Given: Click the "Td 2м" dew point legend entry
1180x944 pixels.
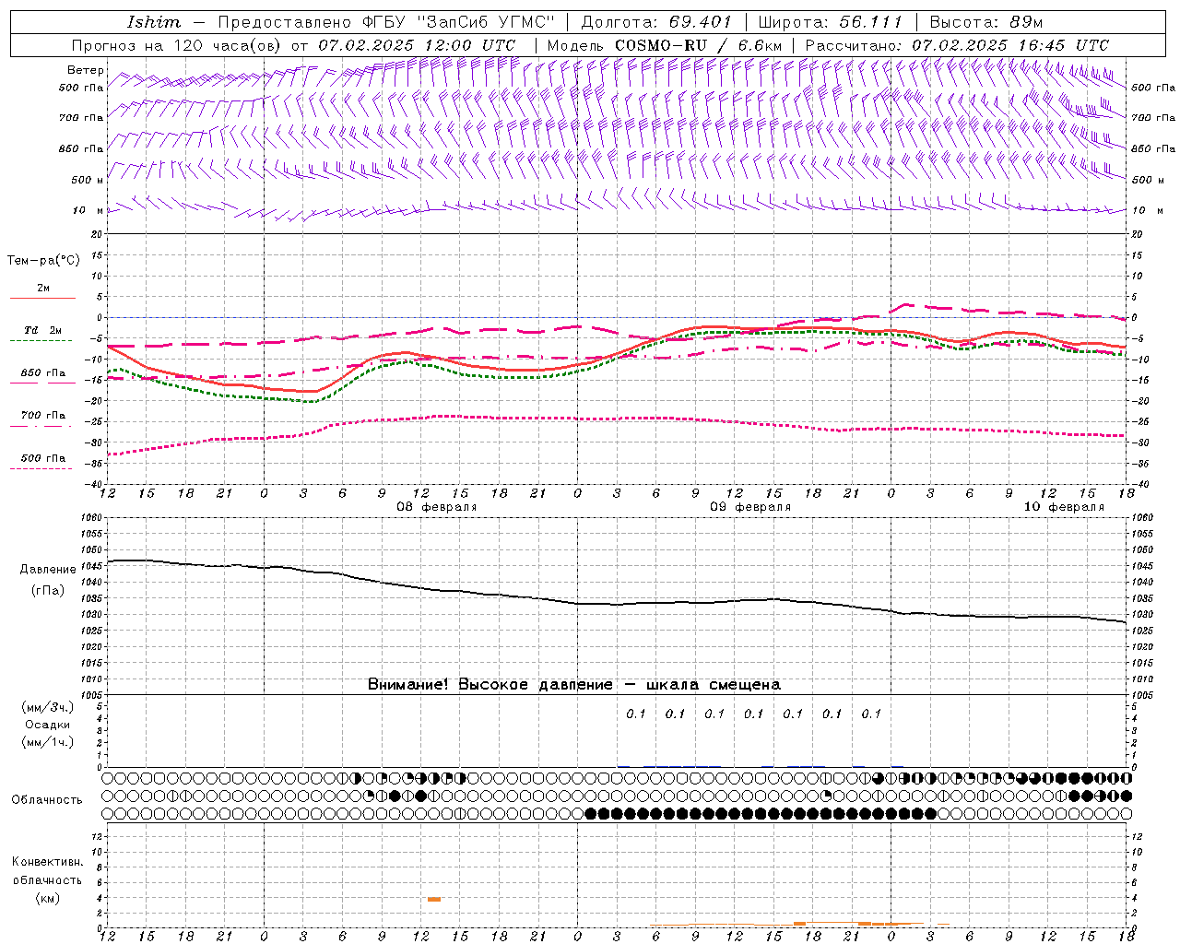Looking at the screenshot, I should coord(42,330).
